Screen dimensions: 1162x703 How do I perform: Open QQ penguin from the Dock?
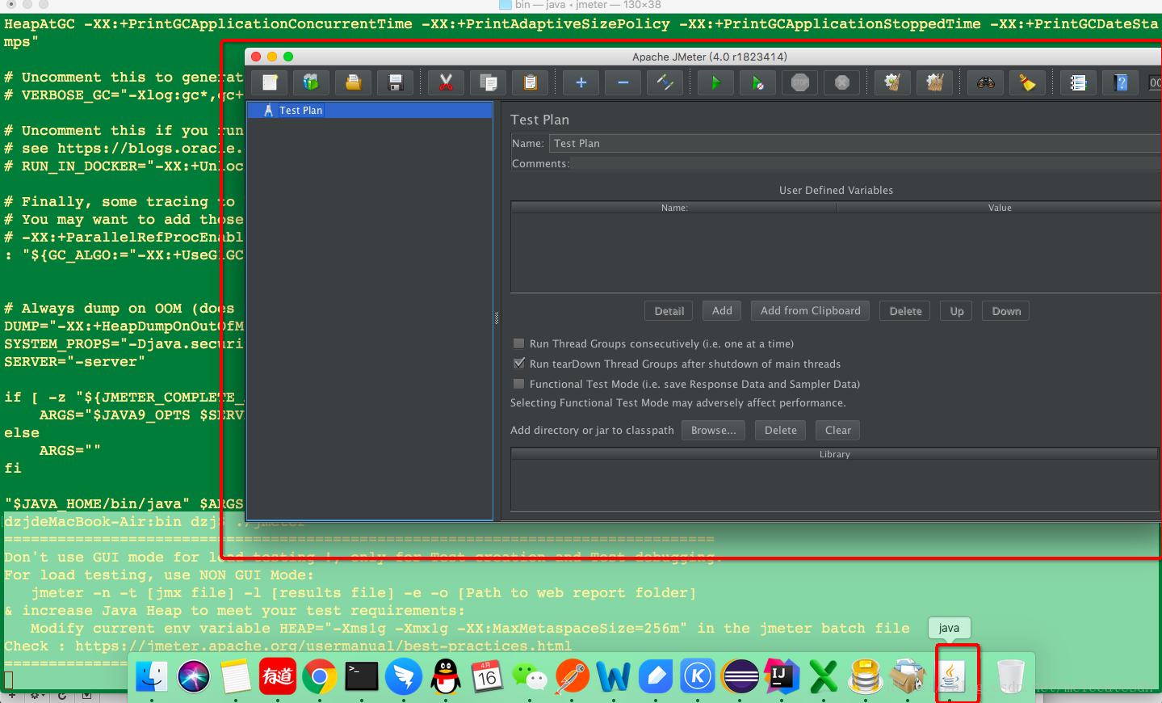[446, 676]
